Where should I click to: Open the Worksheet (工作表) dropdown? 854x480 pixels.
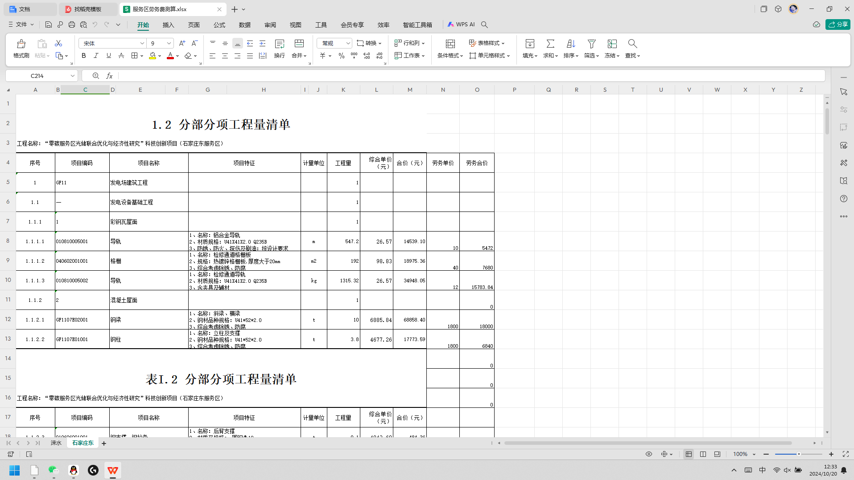(x=410, y=56)
